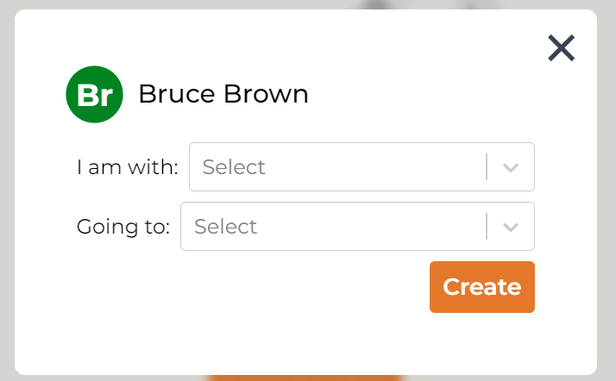Close the dialog with the X icon
616x381 pixels.
pos(561,48)
